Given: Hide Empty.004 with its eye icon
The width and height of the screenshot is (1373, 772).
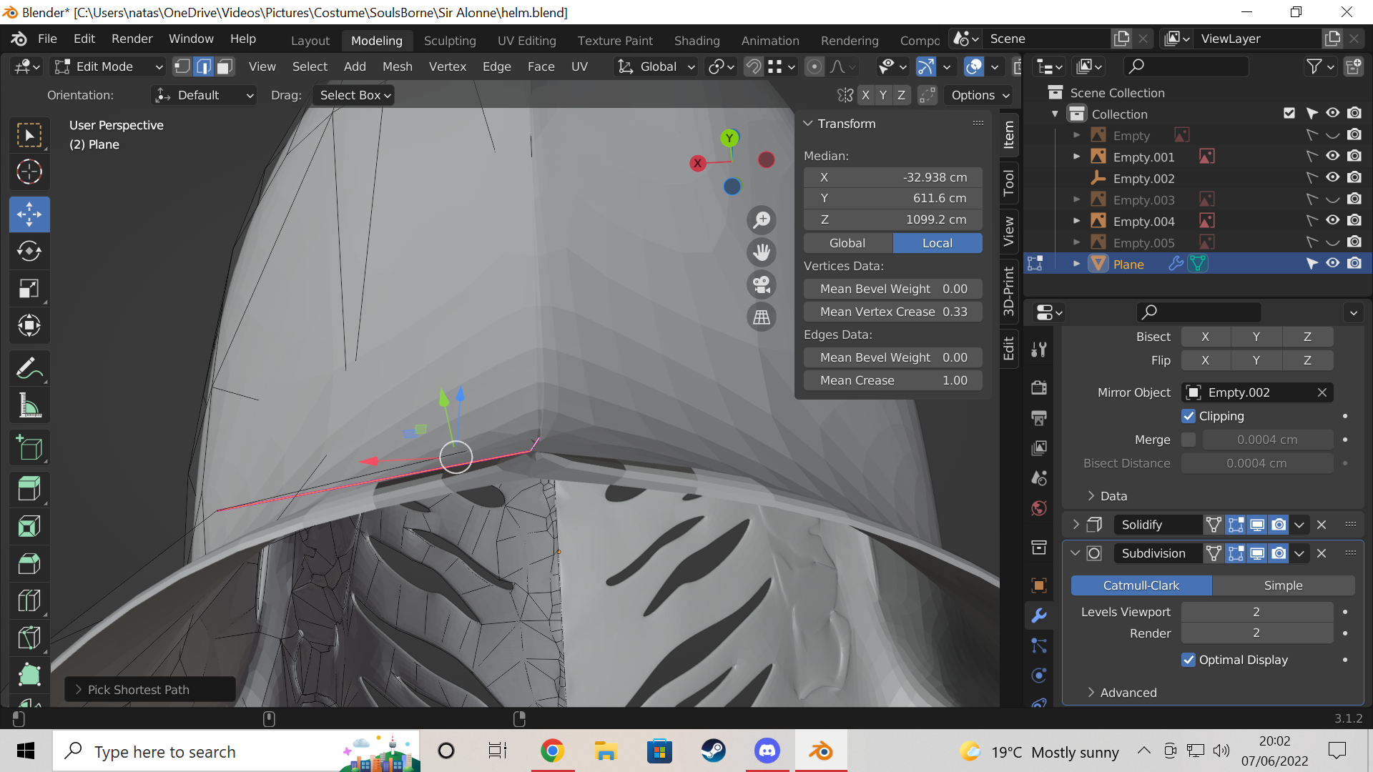Looking at the screenshot, I should [1332, 220].
